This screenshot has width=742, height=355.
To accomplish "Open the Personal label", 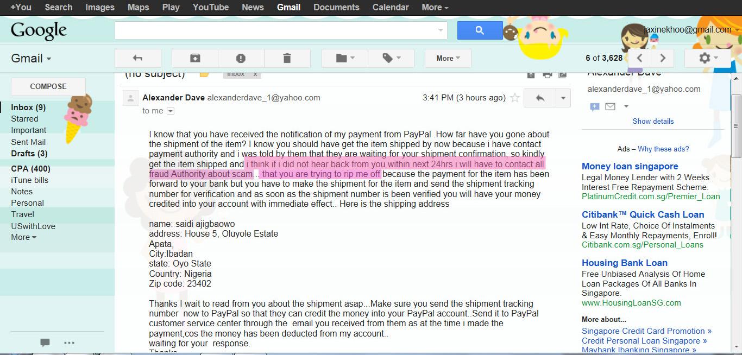I will (x=28, y=203).
